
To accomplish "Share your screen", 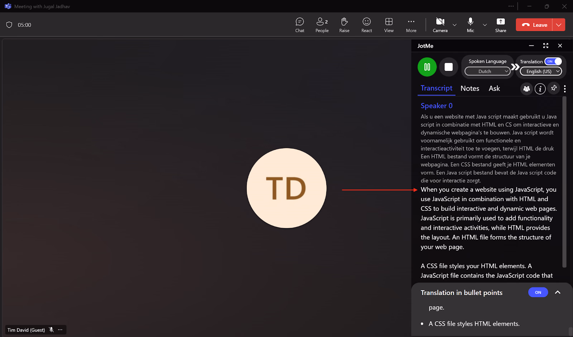I will coord(501,25).
